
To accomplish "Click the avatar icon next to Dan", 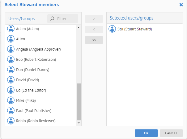I will 11,69.
